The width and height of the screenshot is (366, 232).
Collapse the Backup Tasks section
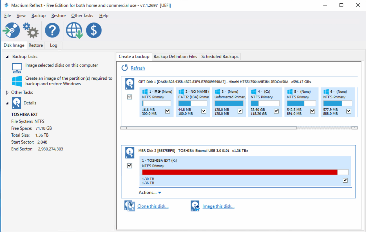[x=7, y=57]
